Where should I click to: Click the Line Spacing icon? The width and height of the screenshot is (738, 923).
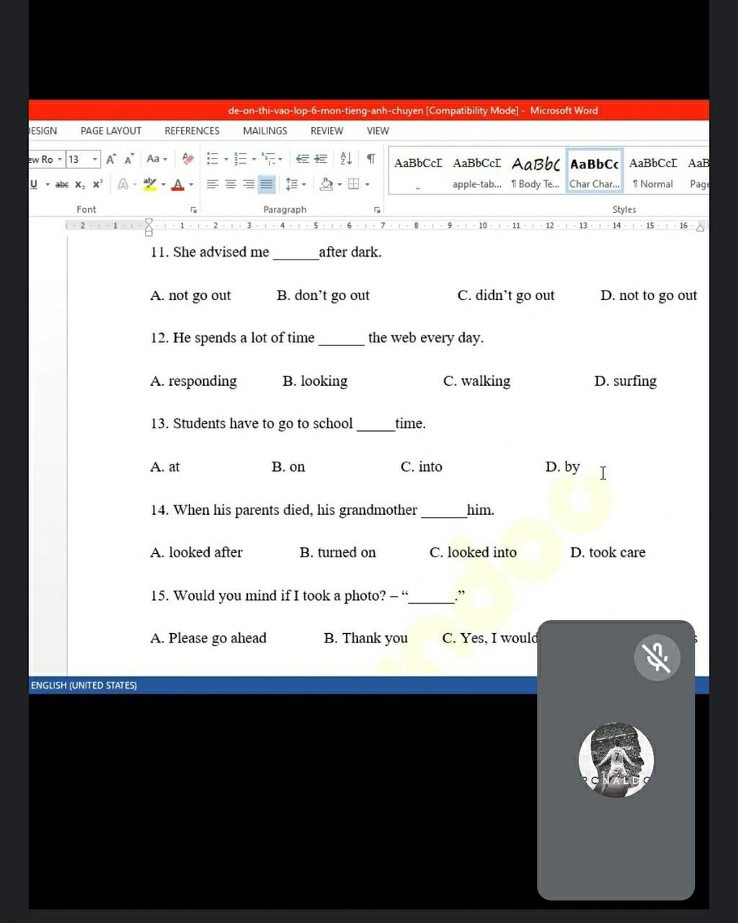[291, 185]
